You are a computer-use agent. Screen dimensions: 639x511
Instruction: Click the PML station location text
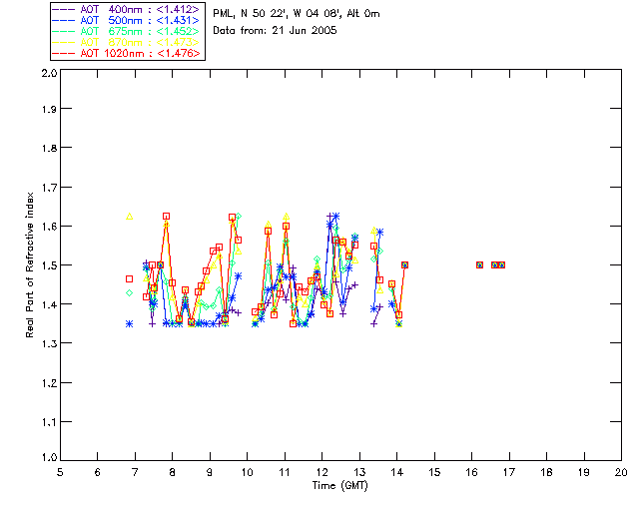pyautogui.click(x=297, y=14)
